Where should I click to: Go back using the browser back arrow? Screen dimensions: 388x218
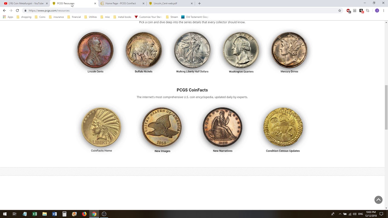pyautogui.click(x=4, y=10)
